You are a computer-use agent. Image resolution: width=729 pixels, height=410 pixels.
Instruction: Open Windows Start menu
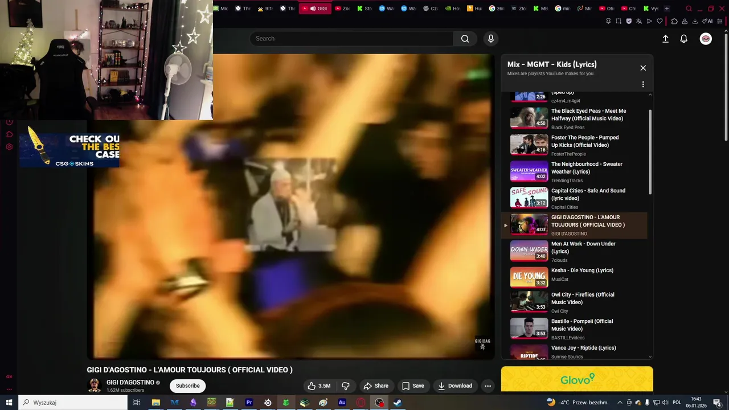click(x=9, y=403)
